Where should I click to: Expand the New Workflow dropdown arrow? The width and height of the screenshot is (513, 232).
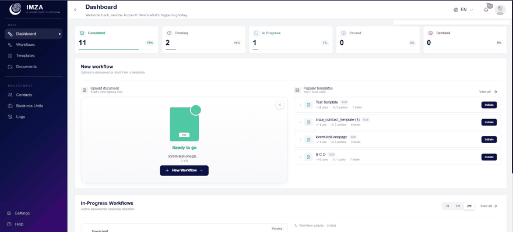[x=202, y=170]
